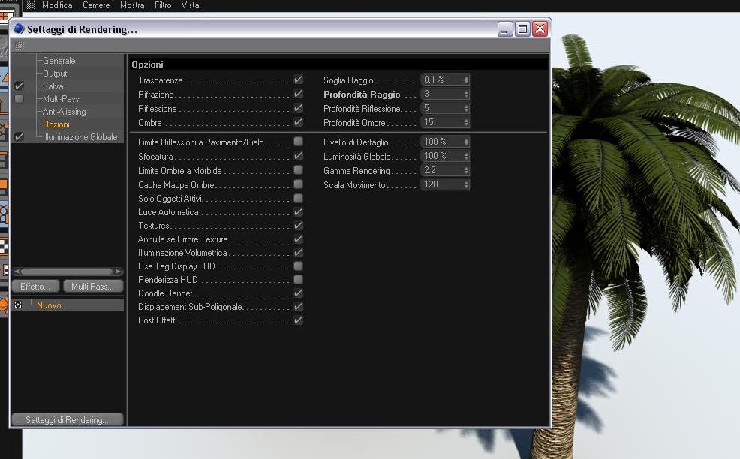Viewport: 740px width, 459px height.
Task: Click spinner arrows of Profondità Ombre field
Action: pos(466,123)
